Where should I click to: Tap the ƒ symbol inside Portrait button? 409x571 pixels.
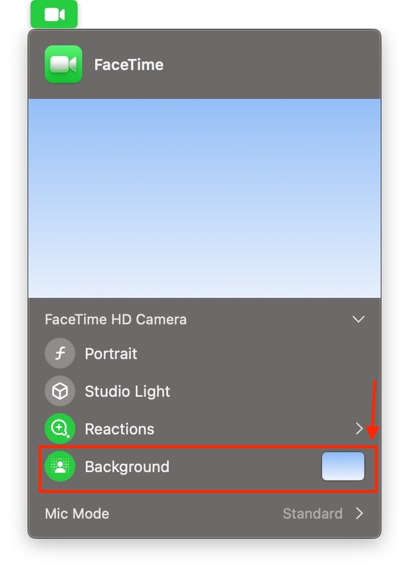point(59,353)
